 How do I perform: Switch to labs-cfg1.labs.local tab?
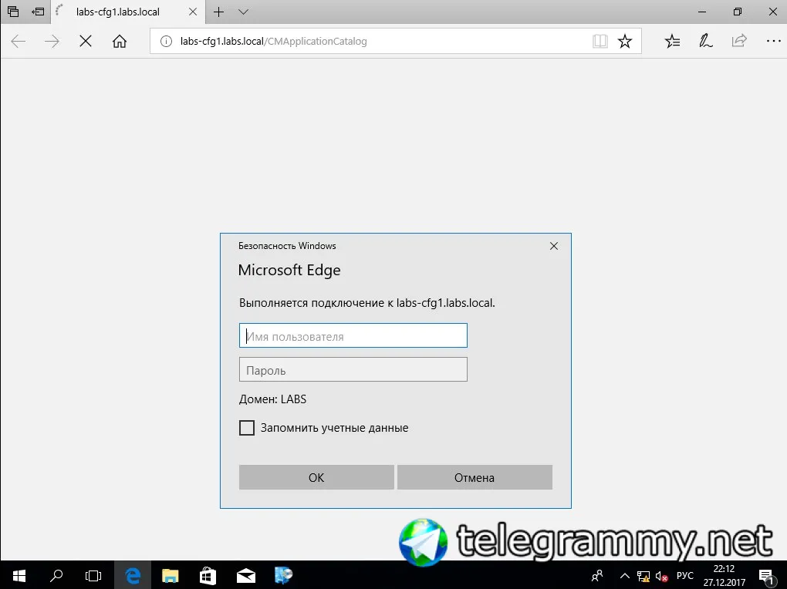(x=118, y=12)
